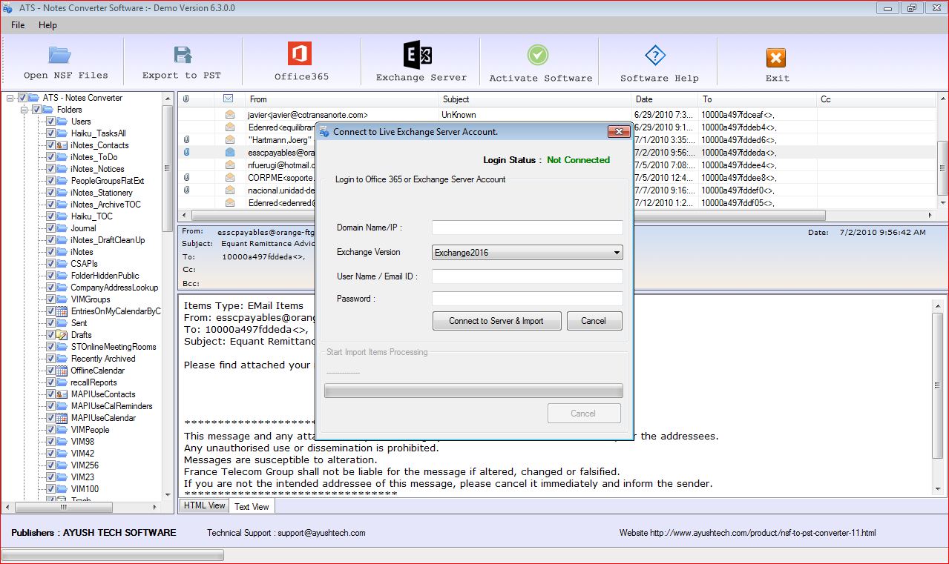Click the attachment paperclip column header

[x=186, y=99]
